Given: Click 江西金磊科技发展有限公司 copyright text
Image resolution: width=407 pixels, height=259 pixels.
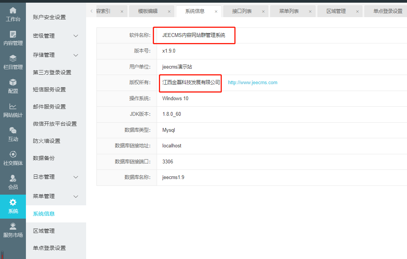Looking at the screenshot, I should click(x=191, y=83).
